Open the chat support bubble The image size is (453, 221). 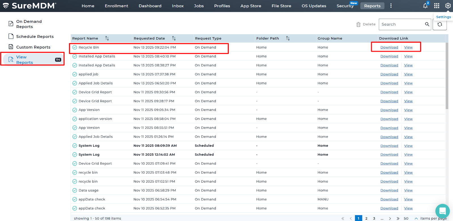(x=442, y=211)
